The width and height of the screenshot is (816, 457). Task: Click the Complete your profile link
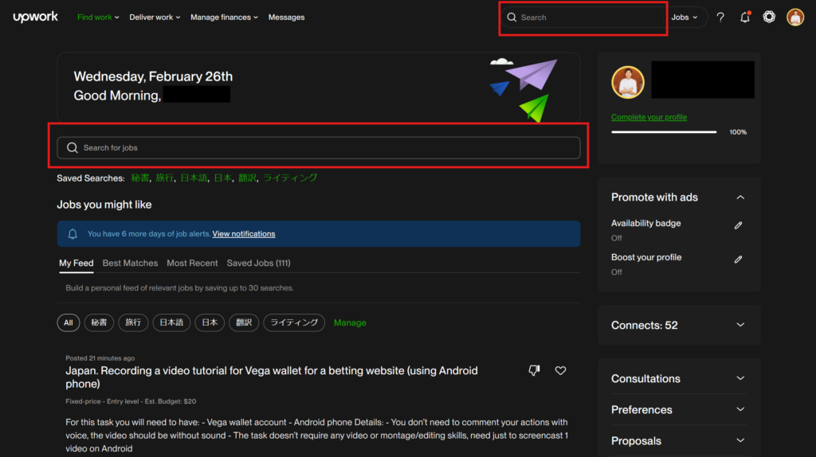click(649, 117)
